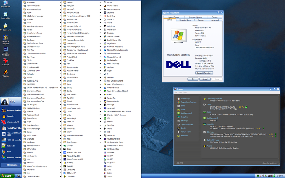Open Microsoft Office Word 2003 in Start menu
The height and width of the screenshot is (178, 285).
coord(11,134)
